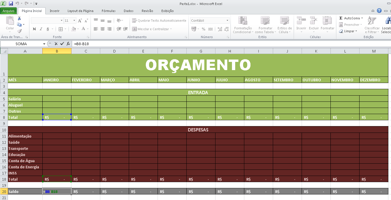Switch to the Fórmulas ribbon tab
This screenshot has width=391, height=200.
click(x=108, y=11)
